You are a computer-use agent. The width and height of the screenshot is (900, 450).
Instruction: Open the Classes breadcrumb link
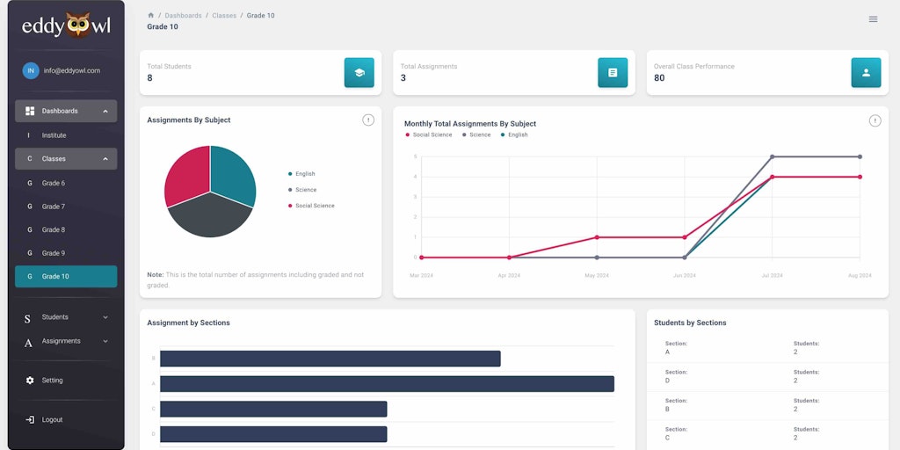pos(224,16)
